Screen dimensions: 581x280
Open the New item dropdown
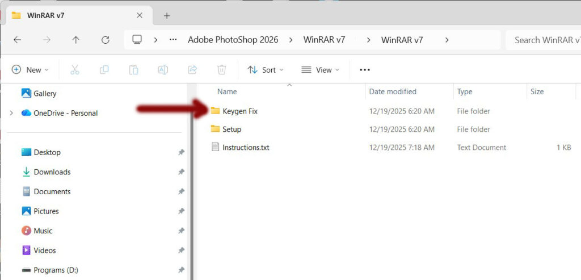pos(31,70)
